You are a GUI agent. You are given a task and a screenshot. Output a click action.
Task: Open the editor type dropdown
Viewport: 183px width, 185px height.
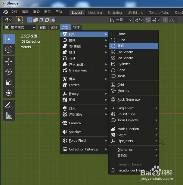click(8, 20)
